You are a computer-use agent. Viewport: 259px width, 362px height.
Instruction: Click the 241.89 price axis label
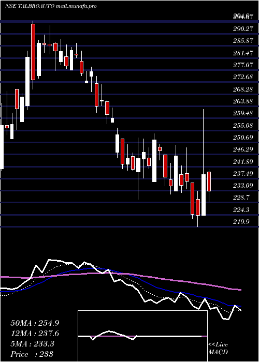[243, 161]
